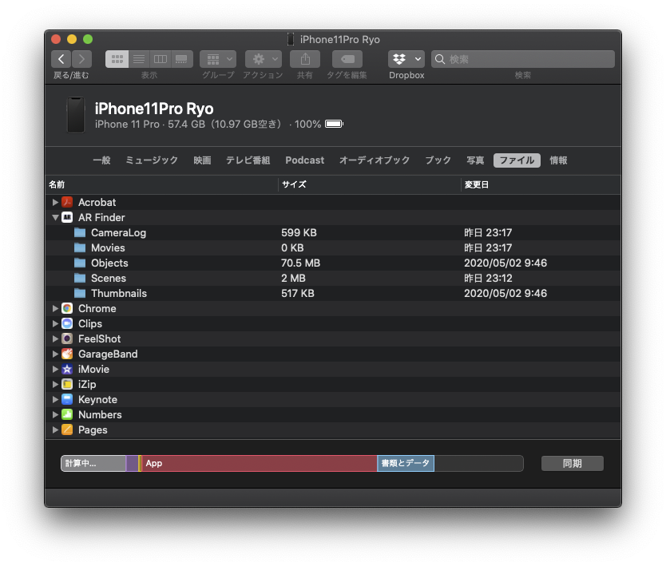
Task: Expand the Pages row
Action: point(55,429)
